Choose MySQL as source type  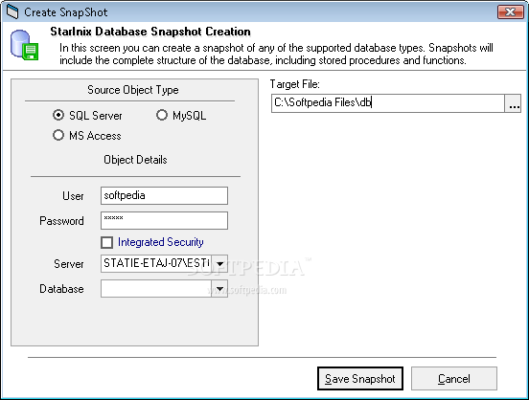(162, 115)
